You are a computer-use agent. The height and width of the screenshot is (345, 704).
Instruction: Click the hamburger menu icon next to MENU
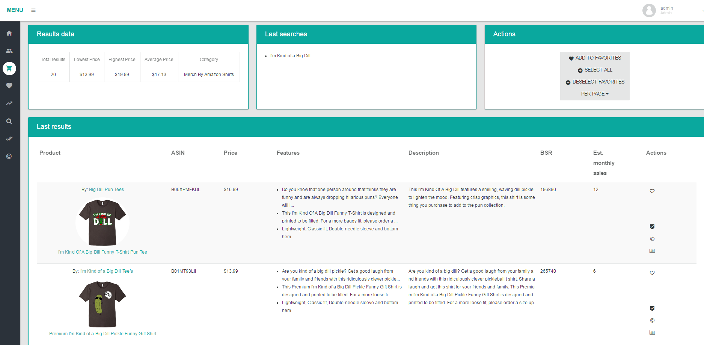tap(33, 10)
